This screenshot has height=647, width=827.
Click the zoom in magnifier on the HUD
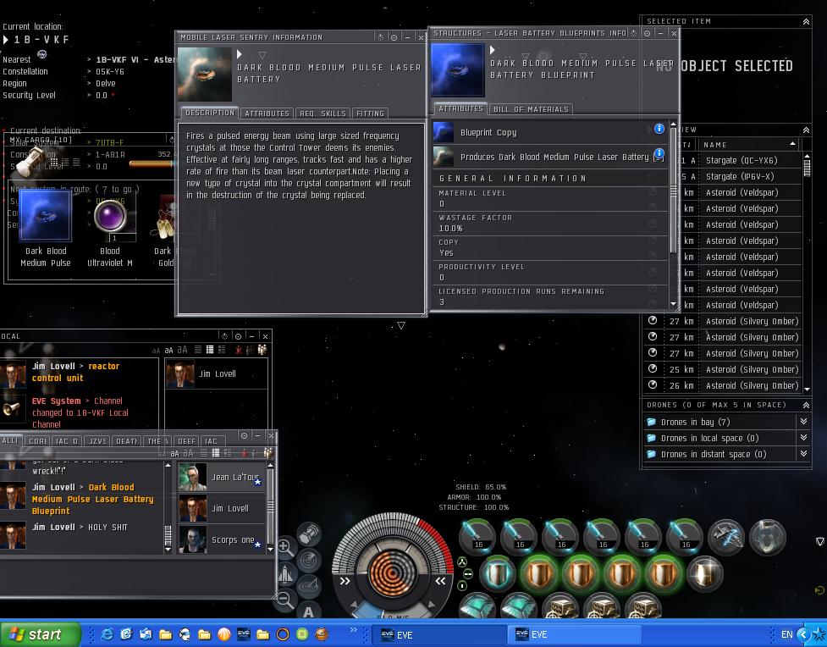[x=284, y=547]
